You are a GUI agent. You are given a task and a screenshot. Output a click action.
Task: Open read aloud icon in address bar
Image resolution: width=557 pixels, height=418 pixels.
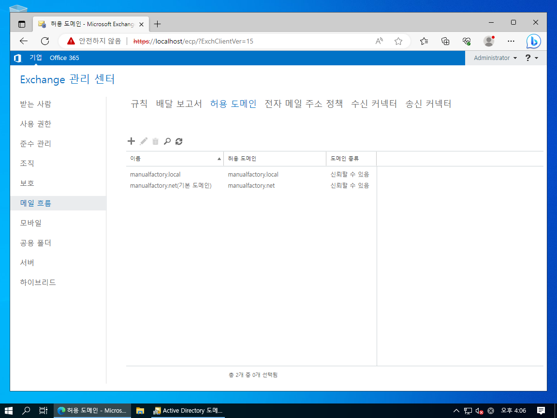point(379,41)
